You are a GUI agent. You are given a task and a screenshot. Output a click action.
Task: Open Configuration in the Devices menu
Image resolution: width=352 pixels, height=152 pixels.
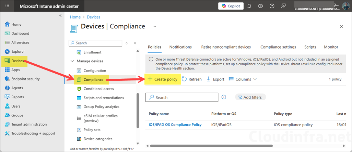click(94, 71)
